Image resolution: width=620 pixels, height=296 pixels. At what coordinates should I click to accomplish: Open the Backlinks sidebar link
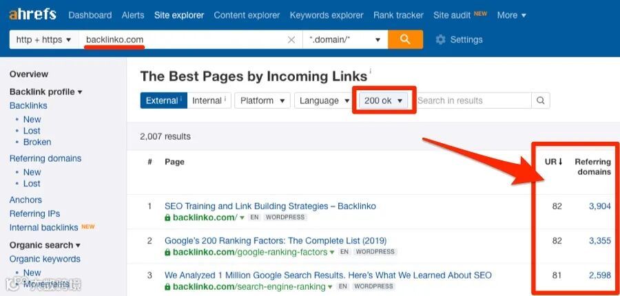[28, 105]
